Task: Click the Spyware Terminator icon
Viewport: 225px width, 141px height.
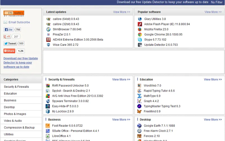Action: pos(48,101)
